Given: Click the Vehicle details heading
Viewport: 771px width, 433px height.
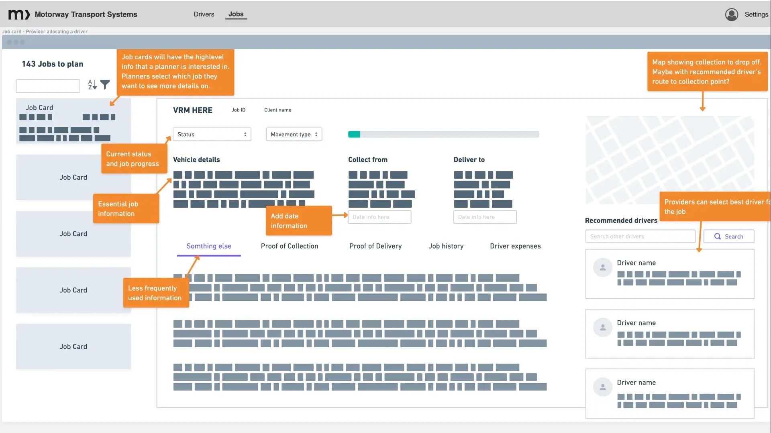Looking at the screenshot, I should point(196,160).
